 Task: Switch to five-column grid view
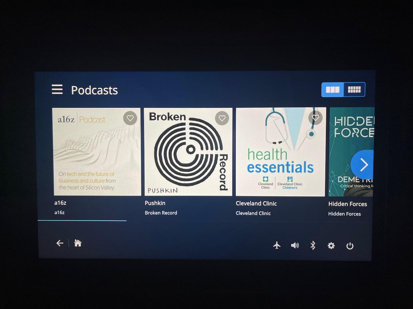(354, 90)
